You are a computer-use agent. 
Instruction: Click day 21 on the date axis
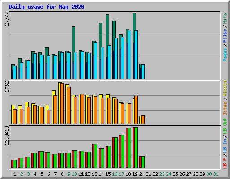[x=148, y=174]
